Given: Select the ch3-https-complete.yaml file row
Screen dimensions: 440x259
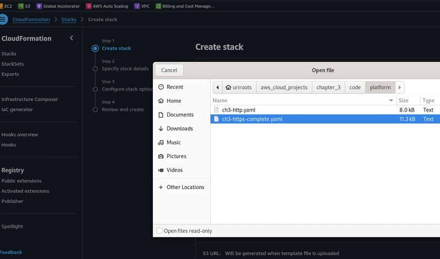Looking at the screenshot, I should [x=325, y=119].
